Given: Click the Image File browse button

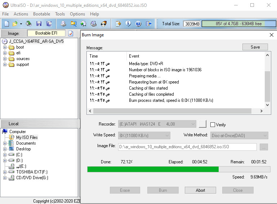Looking at the screenshot, I should pyautogui.click(x=264, y=147).
